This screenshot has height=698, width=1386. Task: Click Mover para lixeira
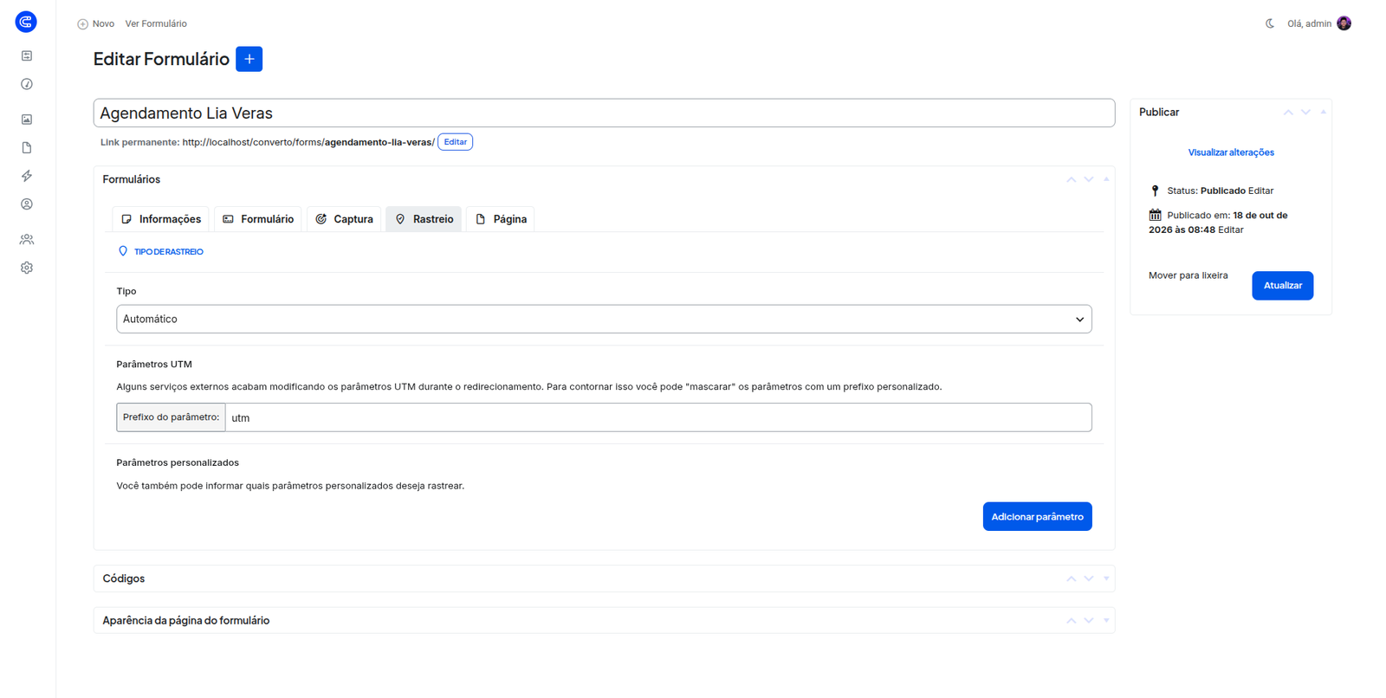pyautogui.click(x=1188, y=275)
